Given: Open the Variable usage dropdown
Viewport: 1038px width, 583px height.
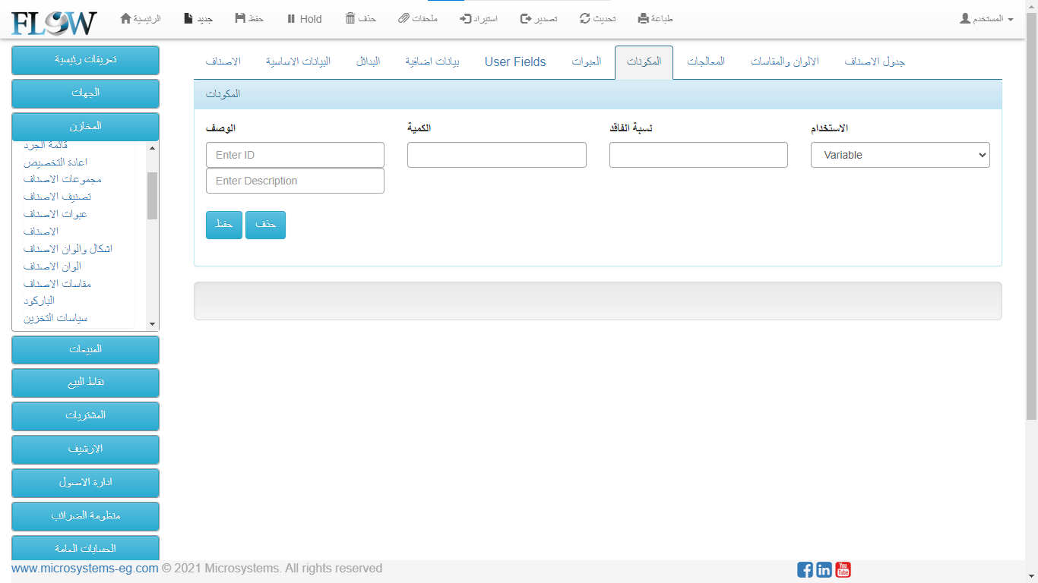Looking at the screenshot, I should 900,155.
